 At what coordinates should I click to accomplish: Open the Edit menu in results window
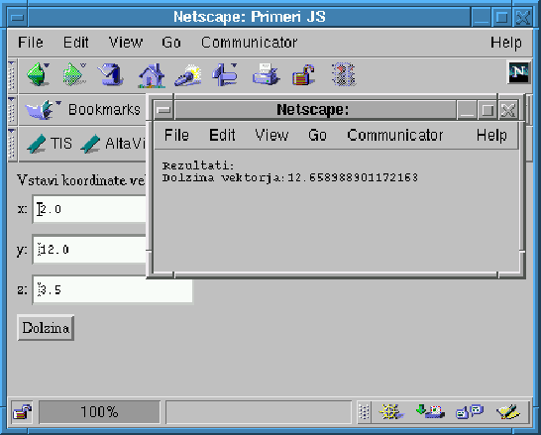(x=222, y=135)
